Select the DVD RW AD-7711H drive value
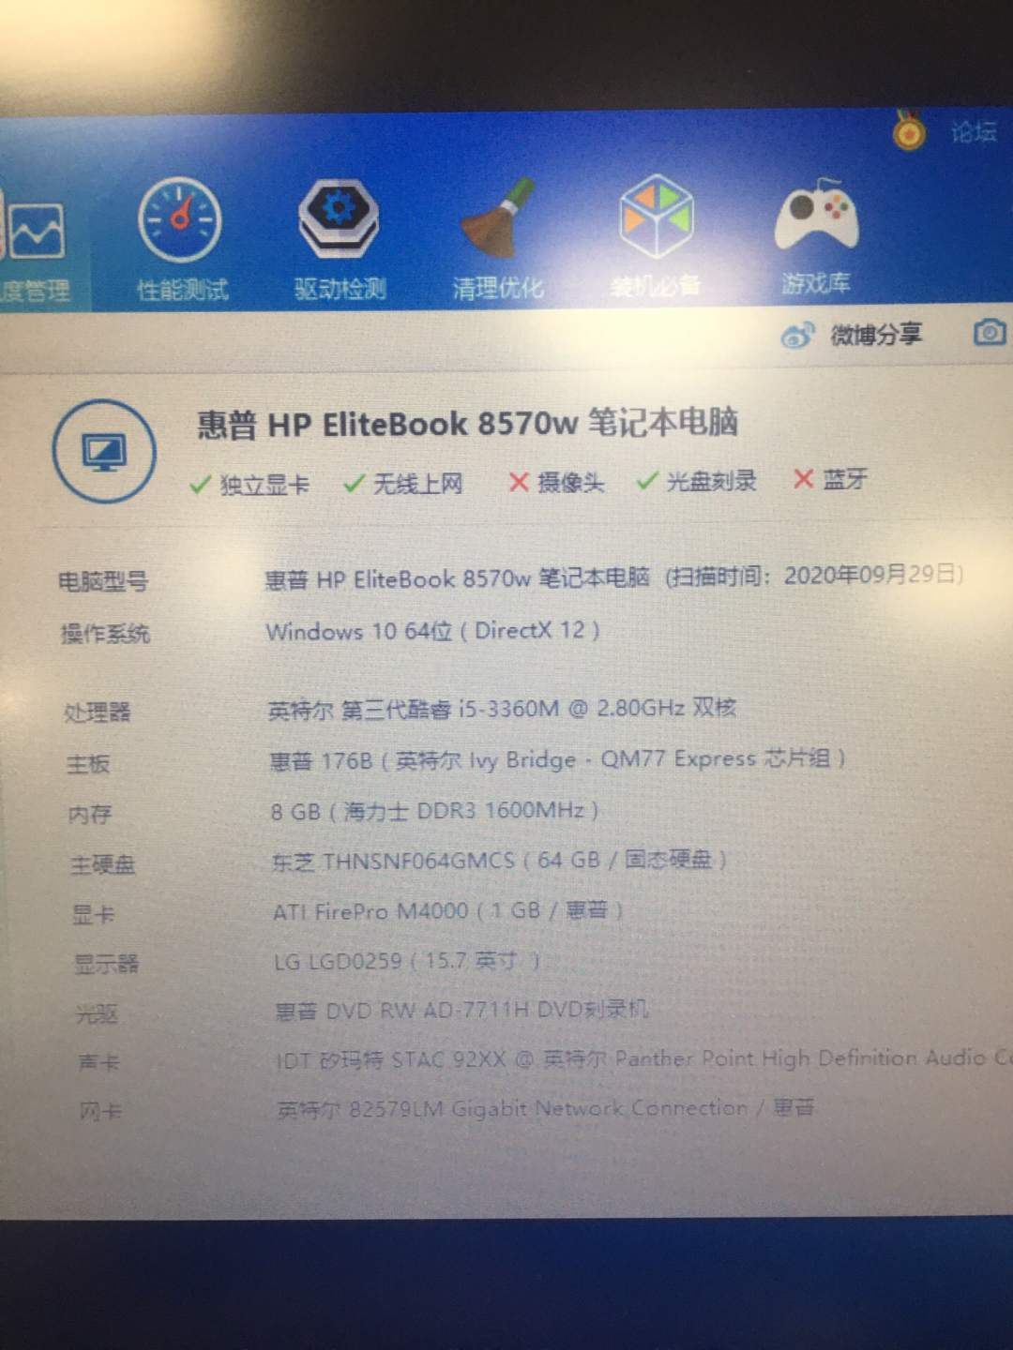This screenshot has height=1350, width=1013. point(461,1011)
